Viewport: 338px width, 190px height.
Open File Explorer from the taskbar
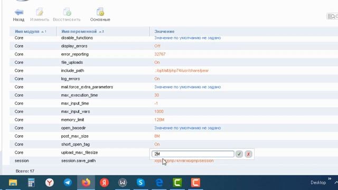tap(13, 183)
